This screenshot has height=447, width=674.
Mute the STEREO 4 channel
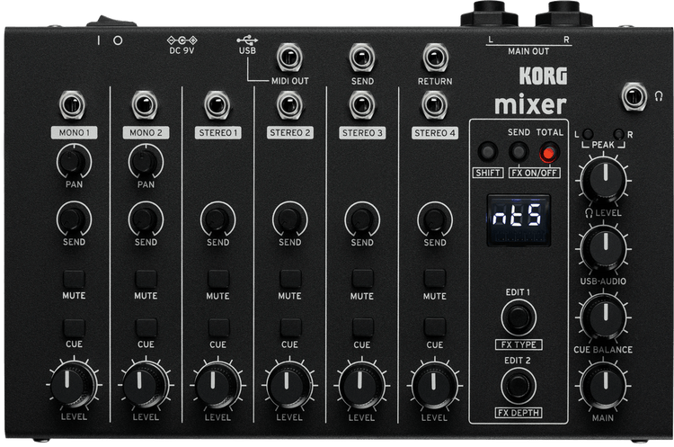tap(435, 279)
